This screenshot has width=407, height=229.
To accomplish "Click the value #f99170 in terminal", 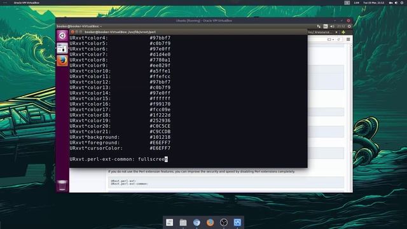I will (x=160, y=104).
